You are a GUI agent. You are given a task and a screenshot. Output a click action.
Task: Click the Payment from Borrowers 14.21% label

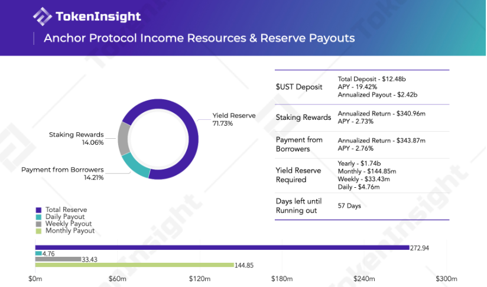[63, 174]
